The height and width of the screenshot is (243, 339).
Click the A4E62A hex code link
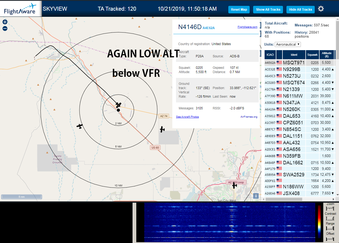click(x=209, y=28)
